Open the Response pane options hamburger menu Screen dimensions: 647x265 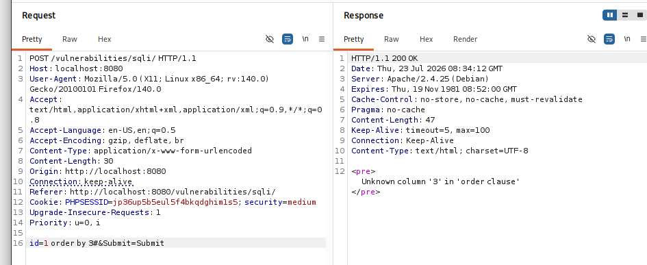(644, 39)
